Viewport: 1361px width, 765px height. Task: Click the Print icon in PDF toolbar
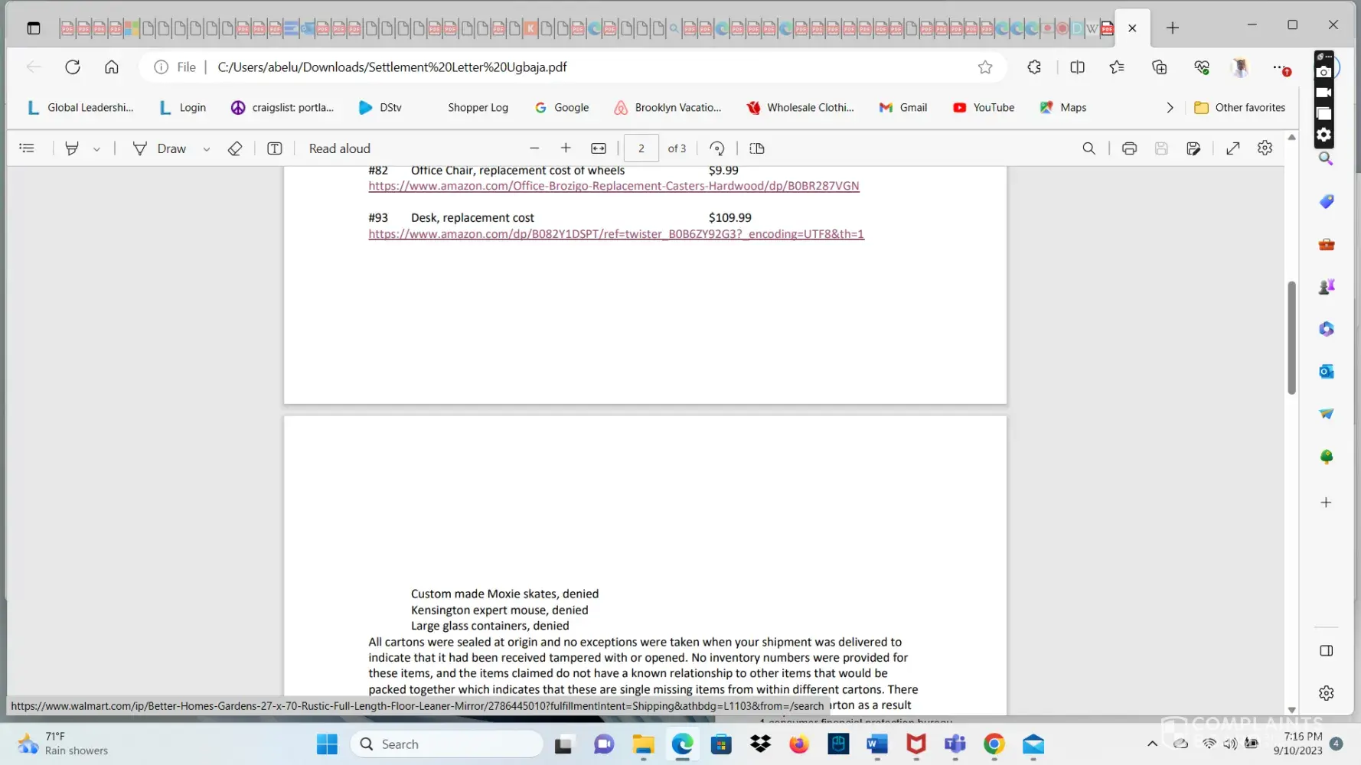click(x=1129, y=148)
